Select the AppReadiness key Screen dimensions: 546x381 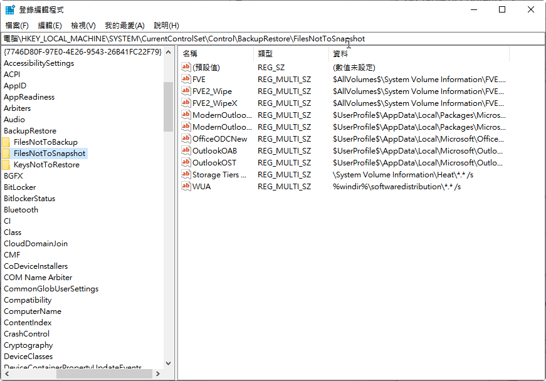(29, 97)
